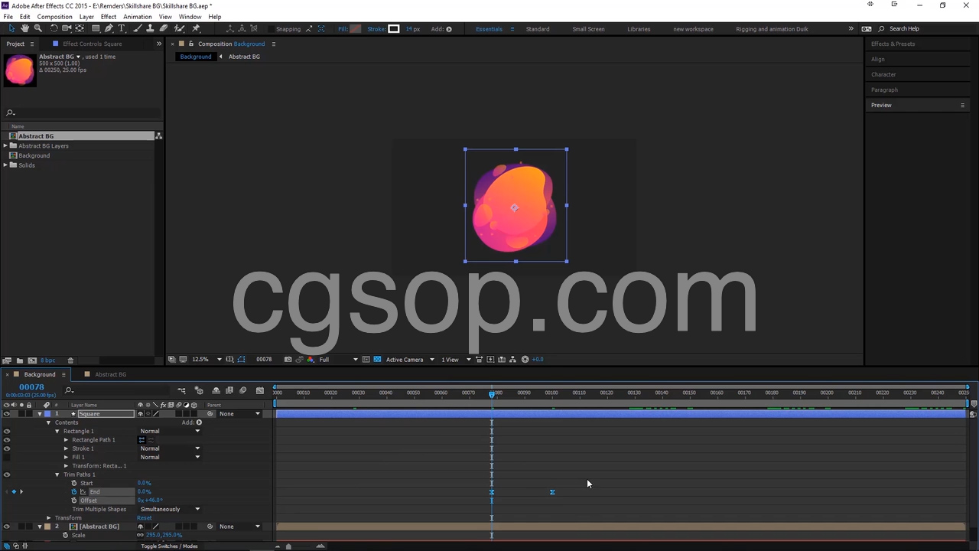Viewport: 979px width, 551px height.
Task: Select the Pen tool
Action: tap(109, 28)
